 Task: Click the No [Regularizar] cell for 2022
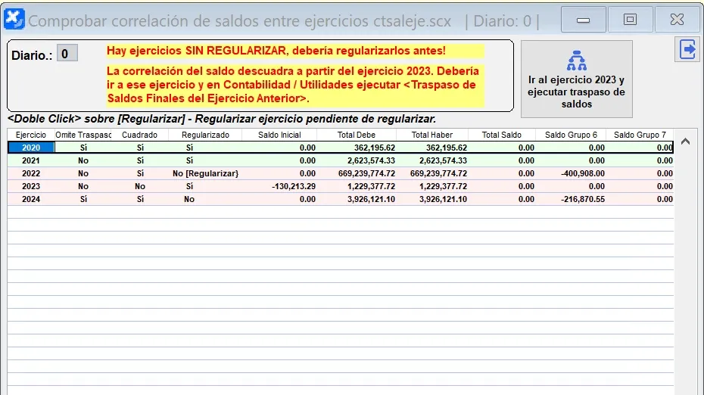point(205,173)
